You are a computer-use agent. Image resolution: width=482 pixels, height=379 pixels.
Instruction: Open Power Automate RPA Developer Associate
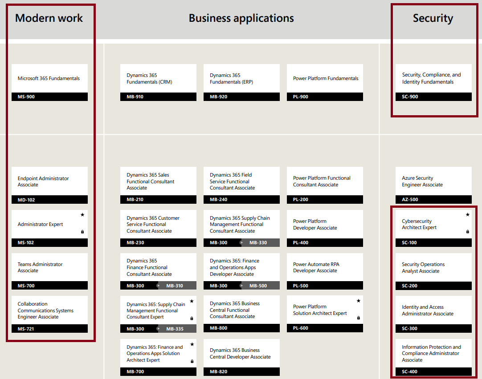tap(316, 267)
